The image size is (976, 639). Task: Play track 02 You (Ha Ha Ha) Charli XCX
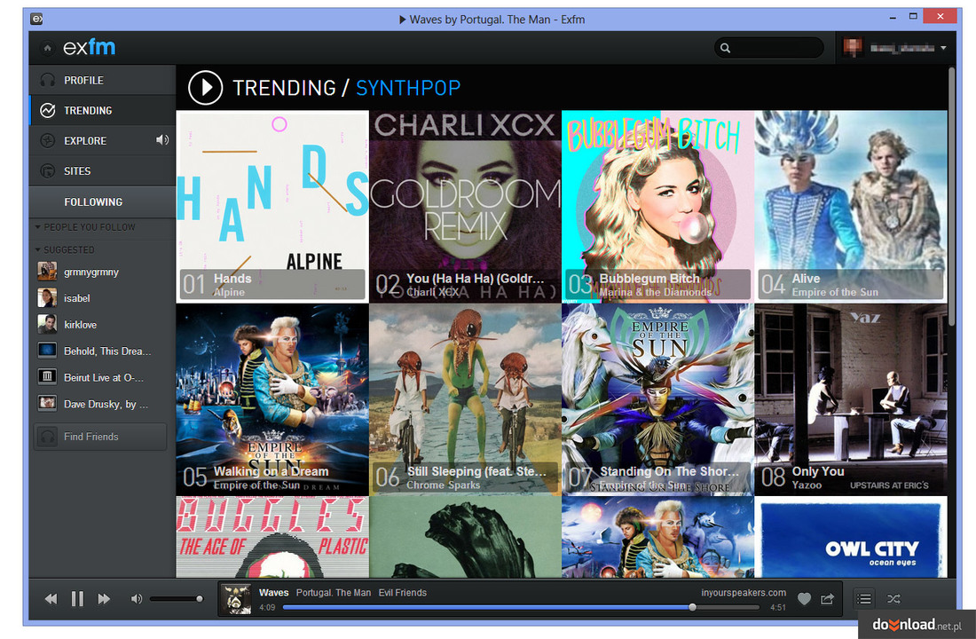tap(466, 207)
